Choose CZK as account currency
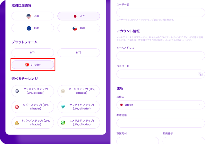This screenshot has height=144, width=206. pyautogui.click(x=79, y=28)
